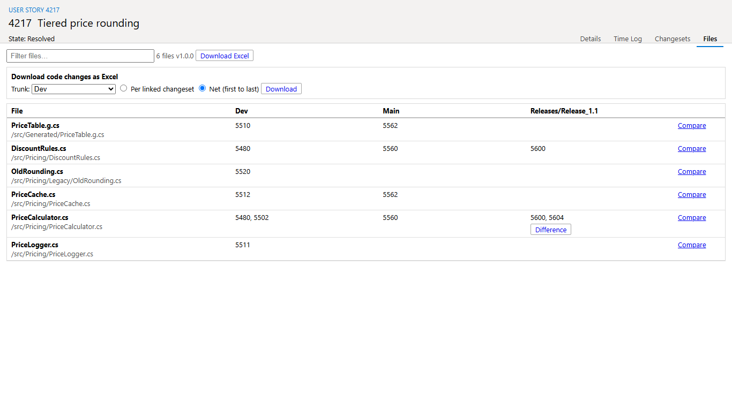Viewport: 732px width, 411px height.
Task: Click the 6 files v1.0.0 count label
Action: point(175,56)
